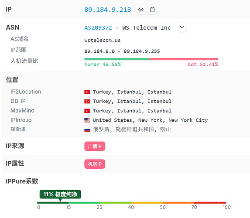Click the 11% 极度纯净 score marker
250x218 pixels.
click(60, 194)
